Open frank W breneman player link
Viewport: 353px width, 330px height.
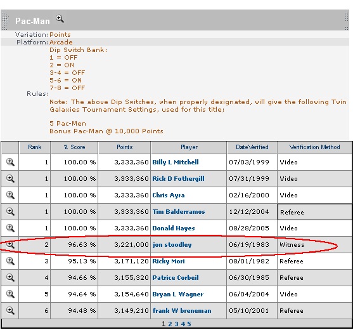[x=182, y=310]
